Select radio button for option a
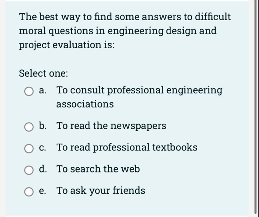Image resolution: width=259 pixels, height=217 pixels. point(29,91)
